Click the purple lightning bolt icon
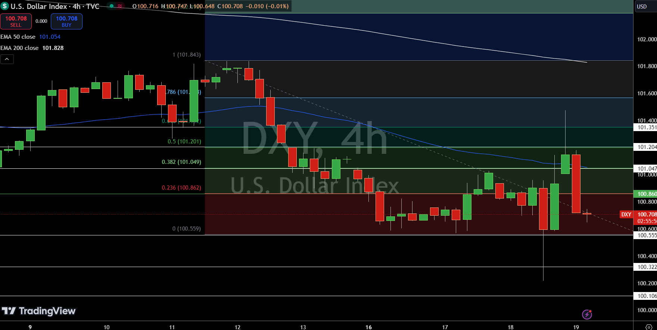 click(587, 315)
